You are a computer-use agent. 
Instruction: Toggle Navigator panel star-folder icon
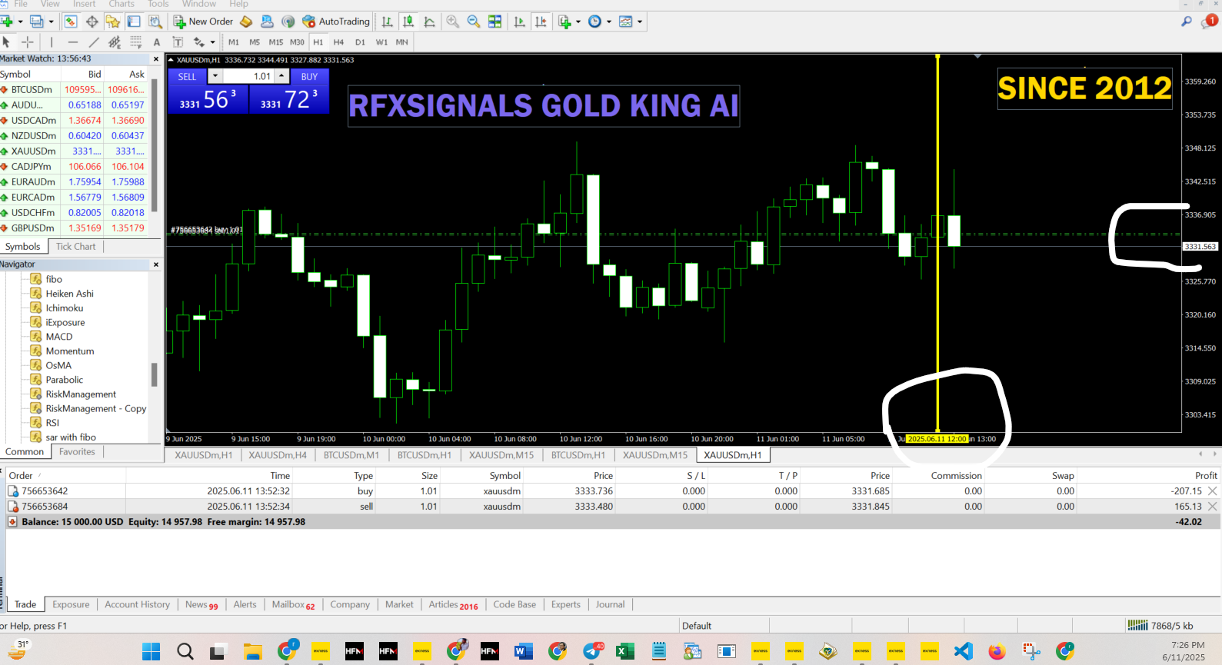click(x=113, y=22)
